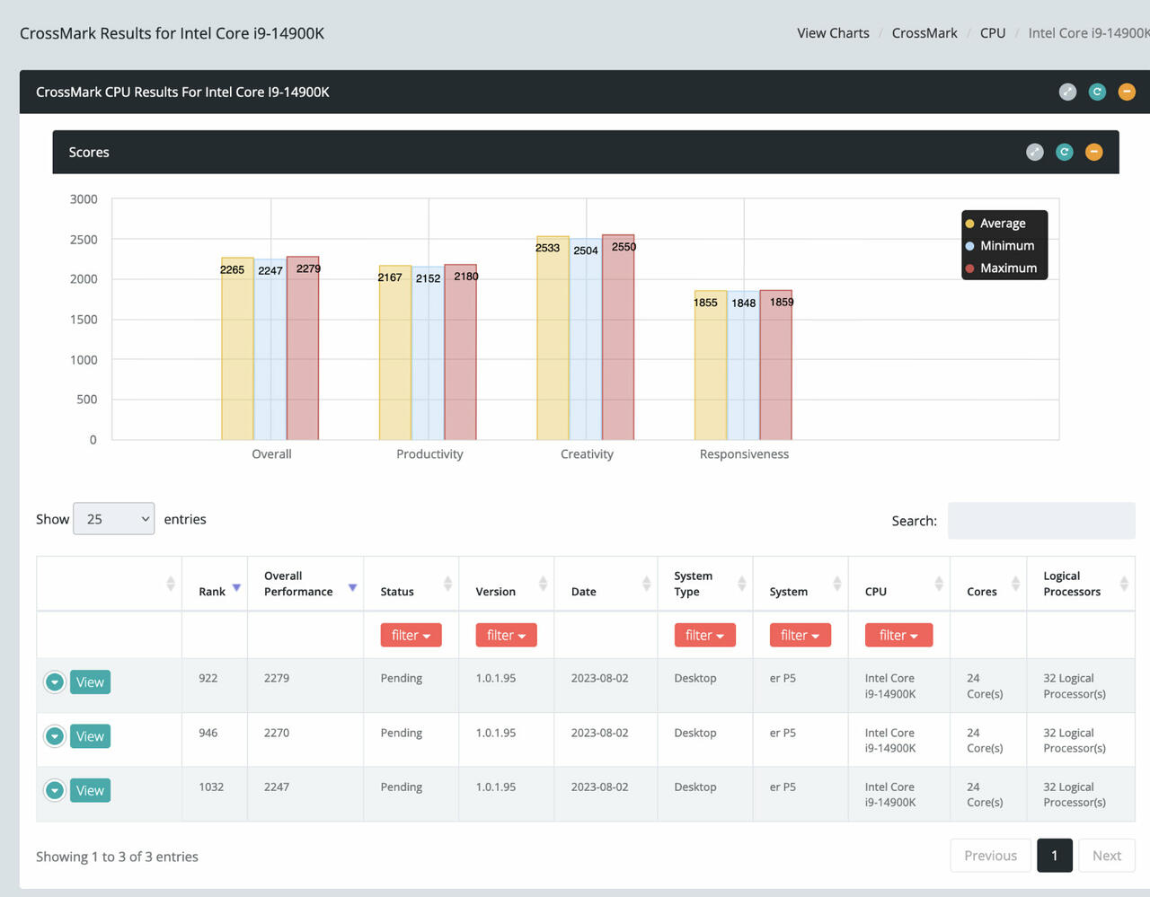
Task: Click 'Showing 1 to 3 of 3 entries'
Action: click(x=117, y=857)
